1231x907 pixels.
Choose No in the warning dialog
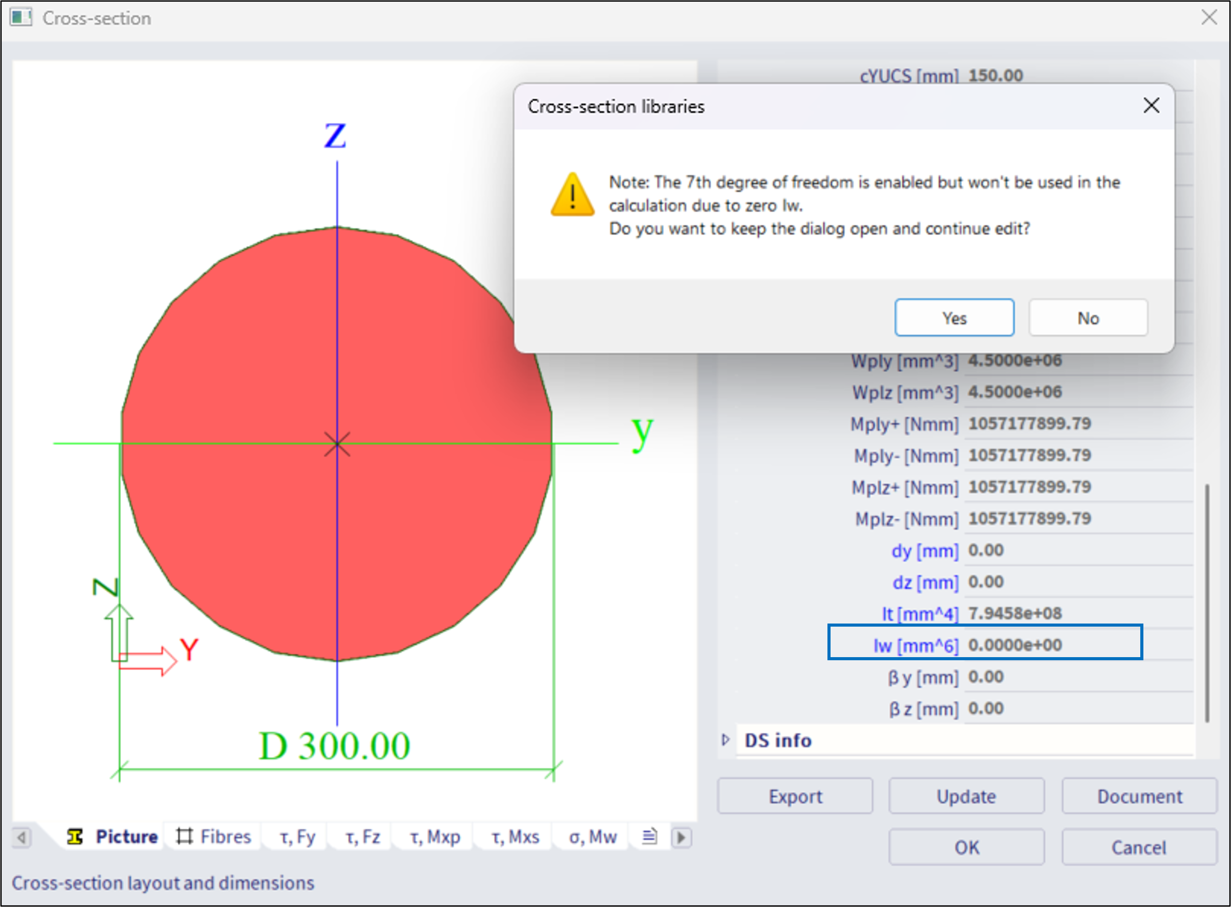pyautogui.click(x=1088, y=318)
